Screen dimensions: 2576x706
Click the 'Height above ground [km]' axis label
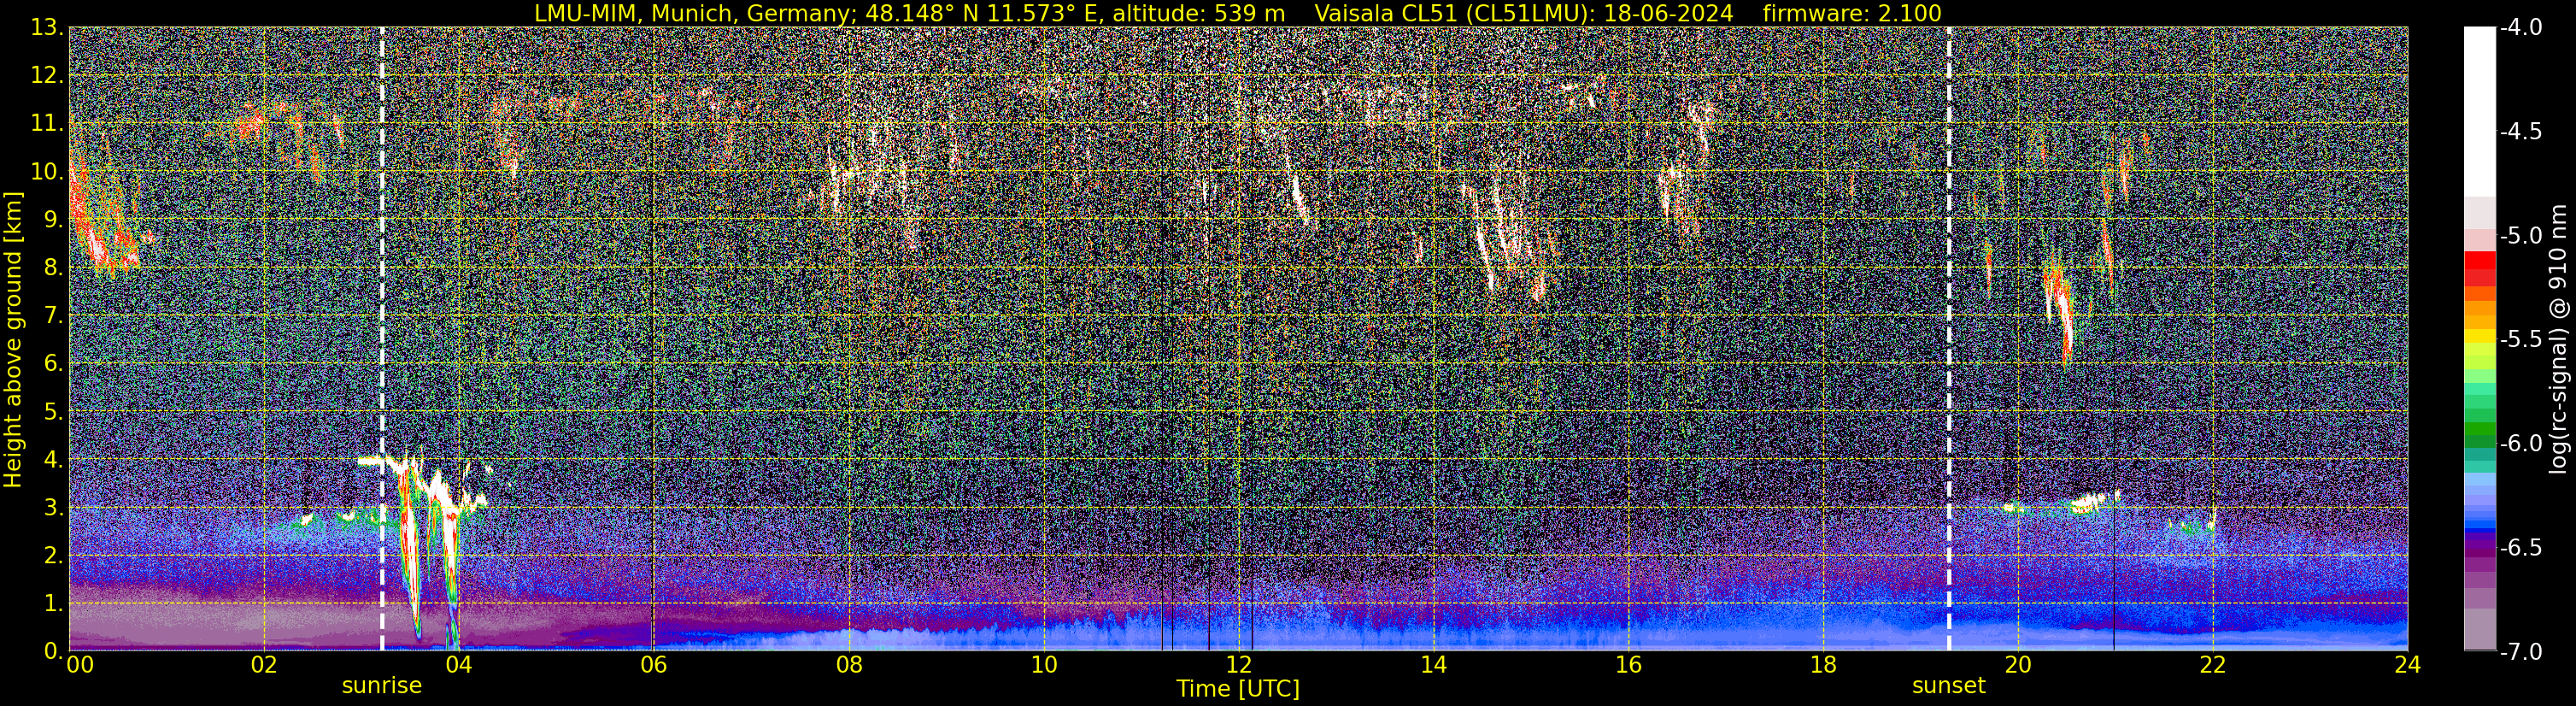click(13, 340)
